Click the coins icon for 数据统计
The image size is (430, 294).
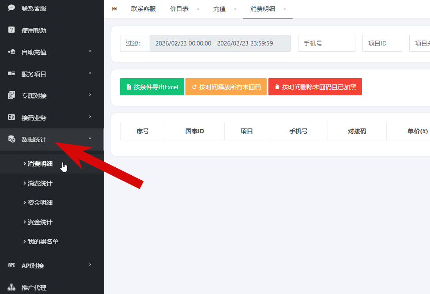click(11, 139)
